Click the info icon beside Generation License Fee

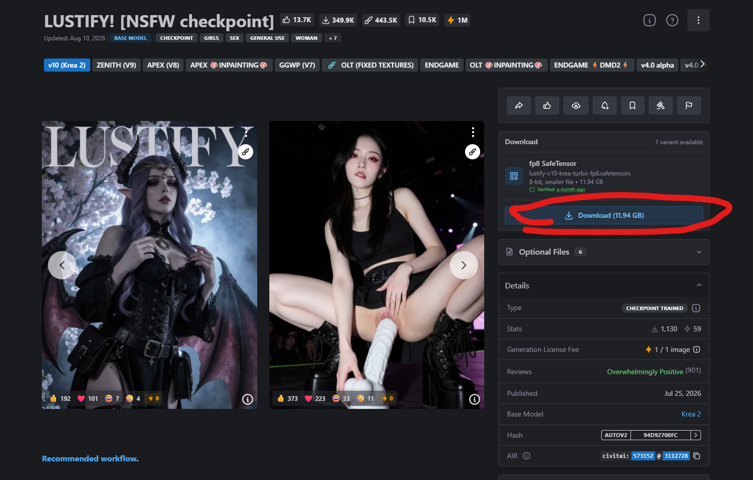697,349
